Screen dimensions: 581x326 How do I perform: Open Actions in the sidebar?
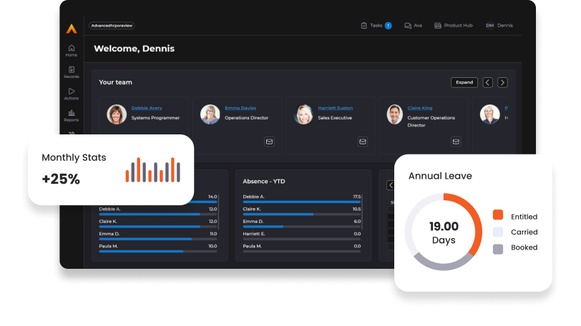point(72,94)
